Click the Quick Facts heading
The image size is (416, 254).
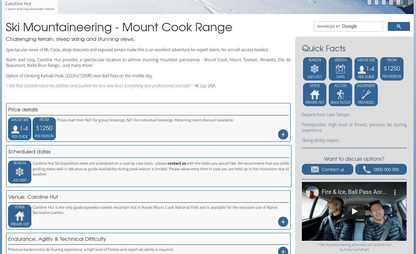click(x=324, y=48)
